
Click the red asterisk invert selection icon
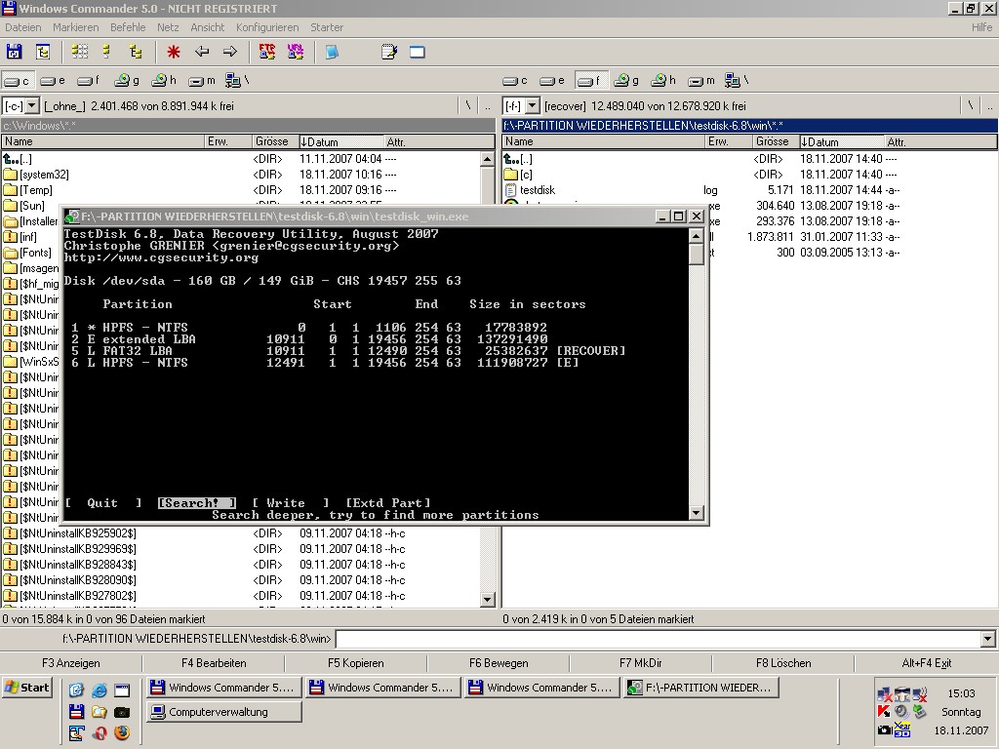pos(174,52)
